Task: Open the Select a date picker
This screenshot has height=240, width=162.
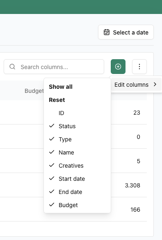Action: click(x=126, y=32)
